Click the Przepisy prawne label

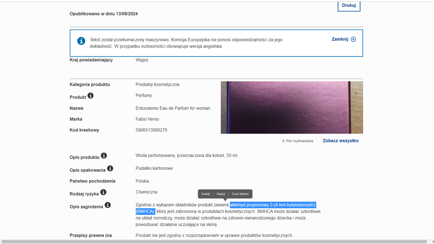click(x=90, y=235)
